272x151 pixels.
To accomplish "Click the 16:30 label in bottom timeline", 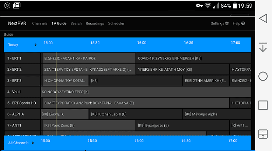I will click(x=186, y=141).
